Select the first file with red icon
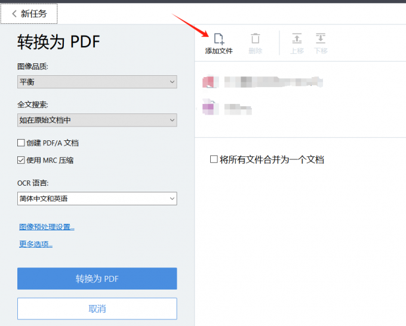The image size is (406, 326). tap(263, 82)
